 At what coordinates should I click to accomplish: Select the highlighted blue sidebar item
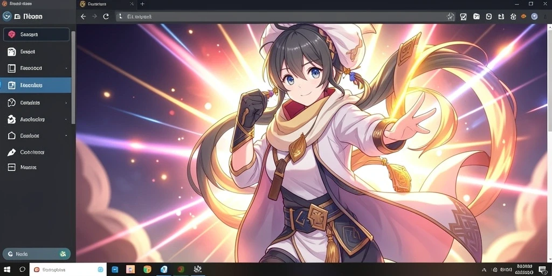[36, 85]
